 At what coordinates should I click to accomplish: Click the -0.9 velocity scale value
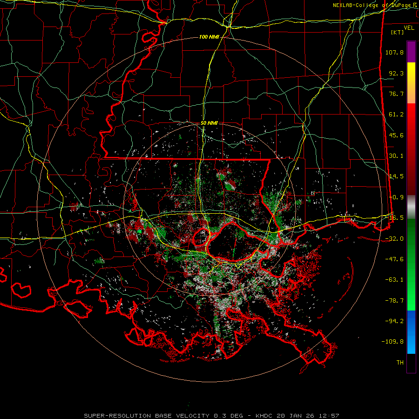396,197
